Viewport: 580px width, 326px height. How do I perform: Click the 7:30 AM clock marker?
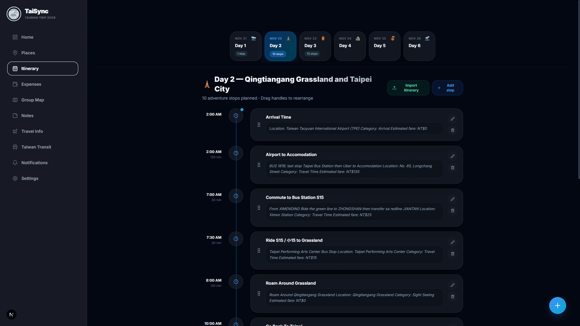[x=236, y=239]
